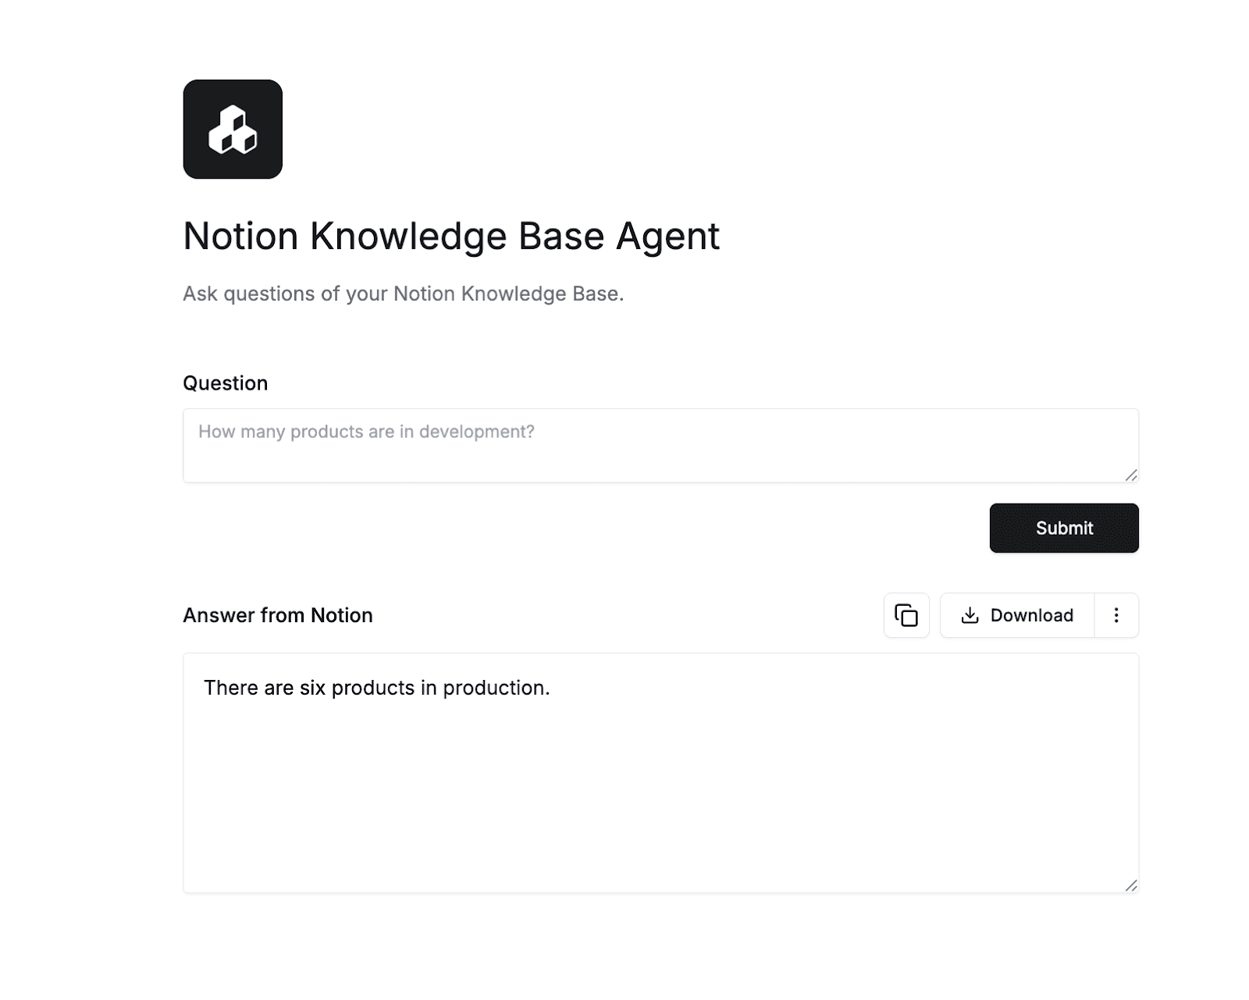Click the word 'Agent' in the heading

click(667, 236)
